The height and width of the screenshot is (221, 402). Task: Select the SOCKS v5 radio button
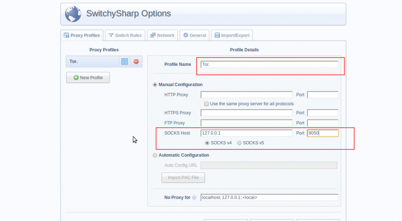tap(239, 143)
